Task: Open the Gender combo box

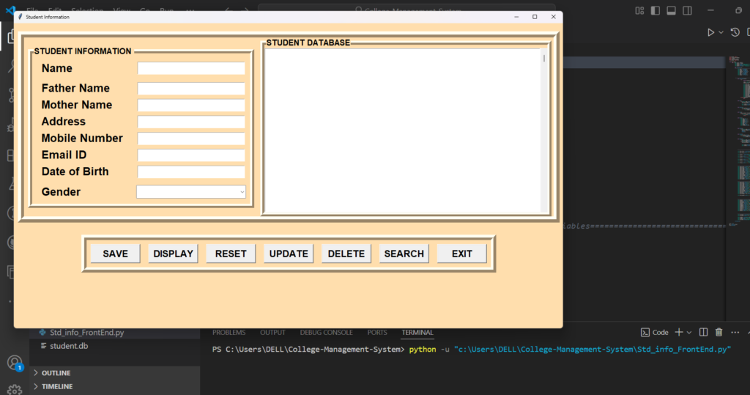Action: click(191, 192)
